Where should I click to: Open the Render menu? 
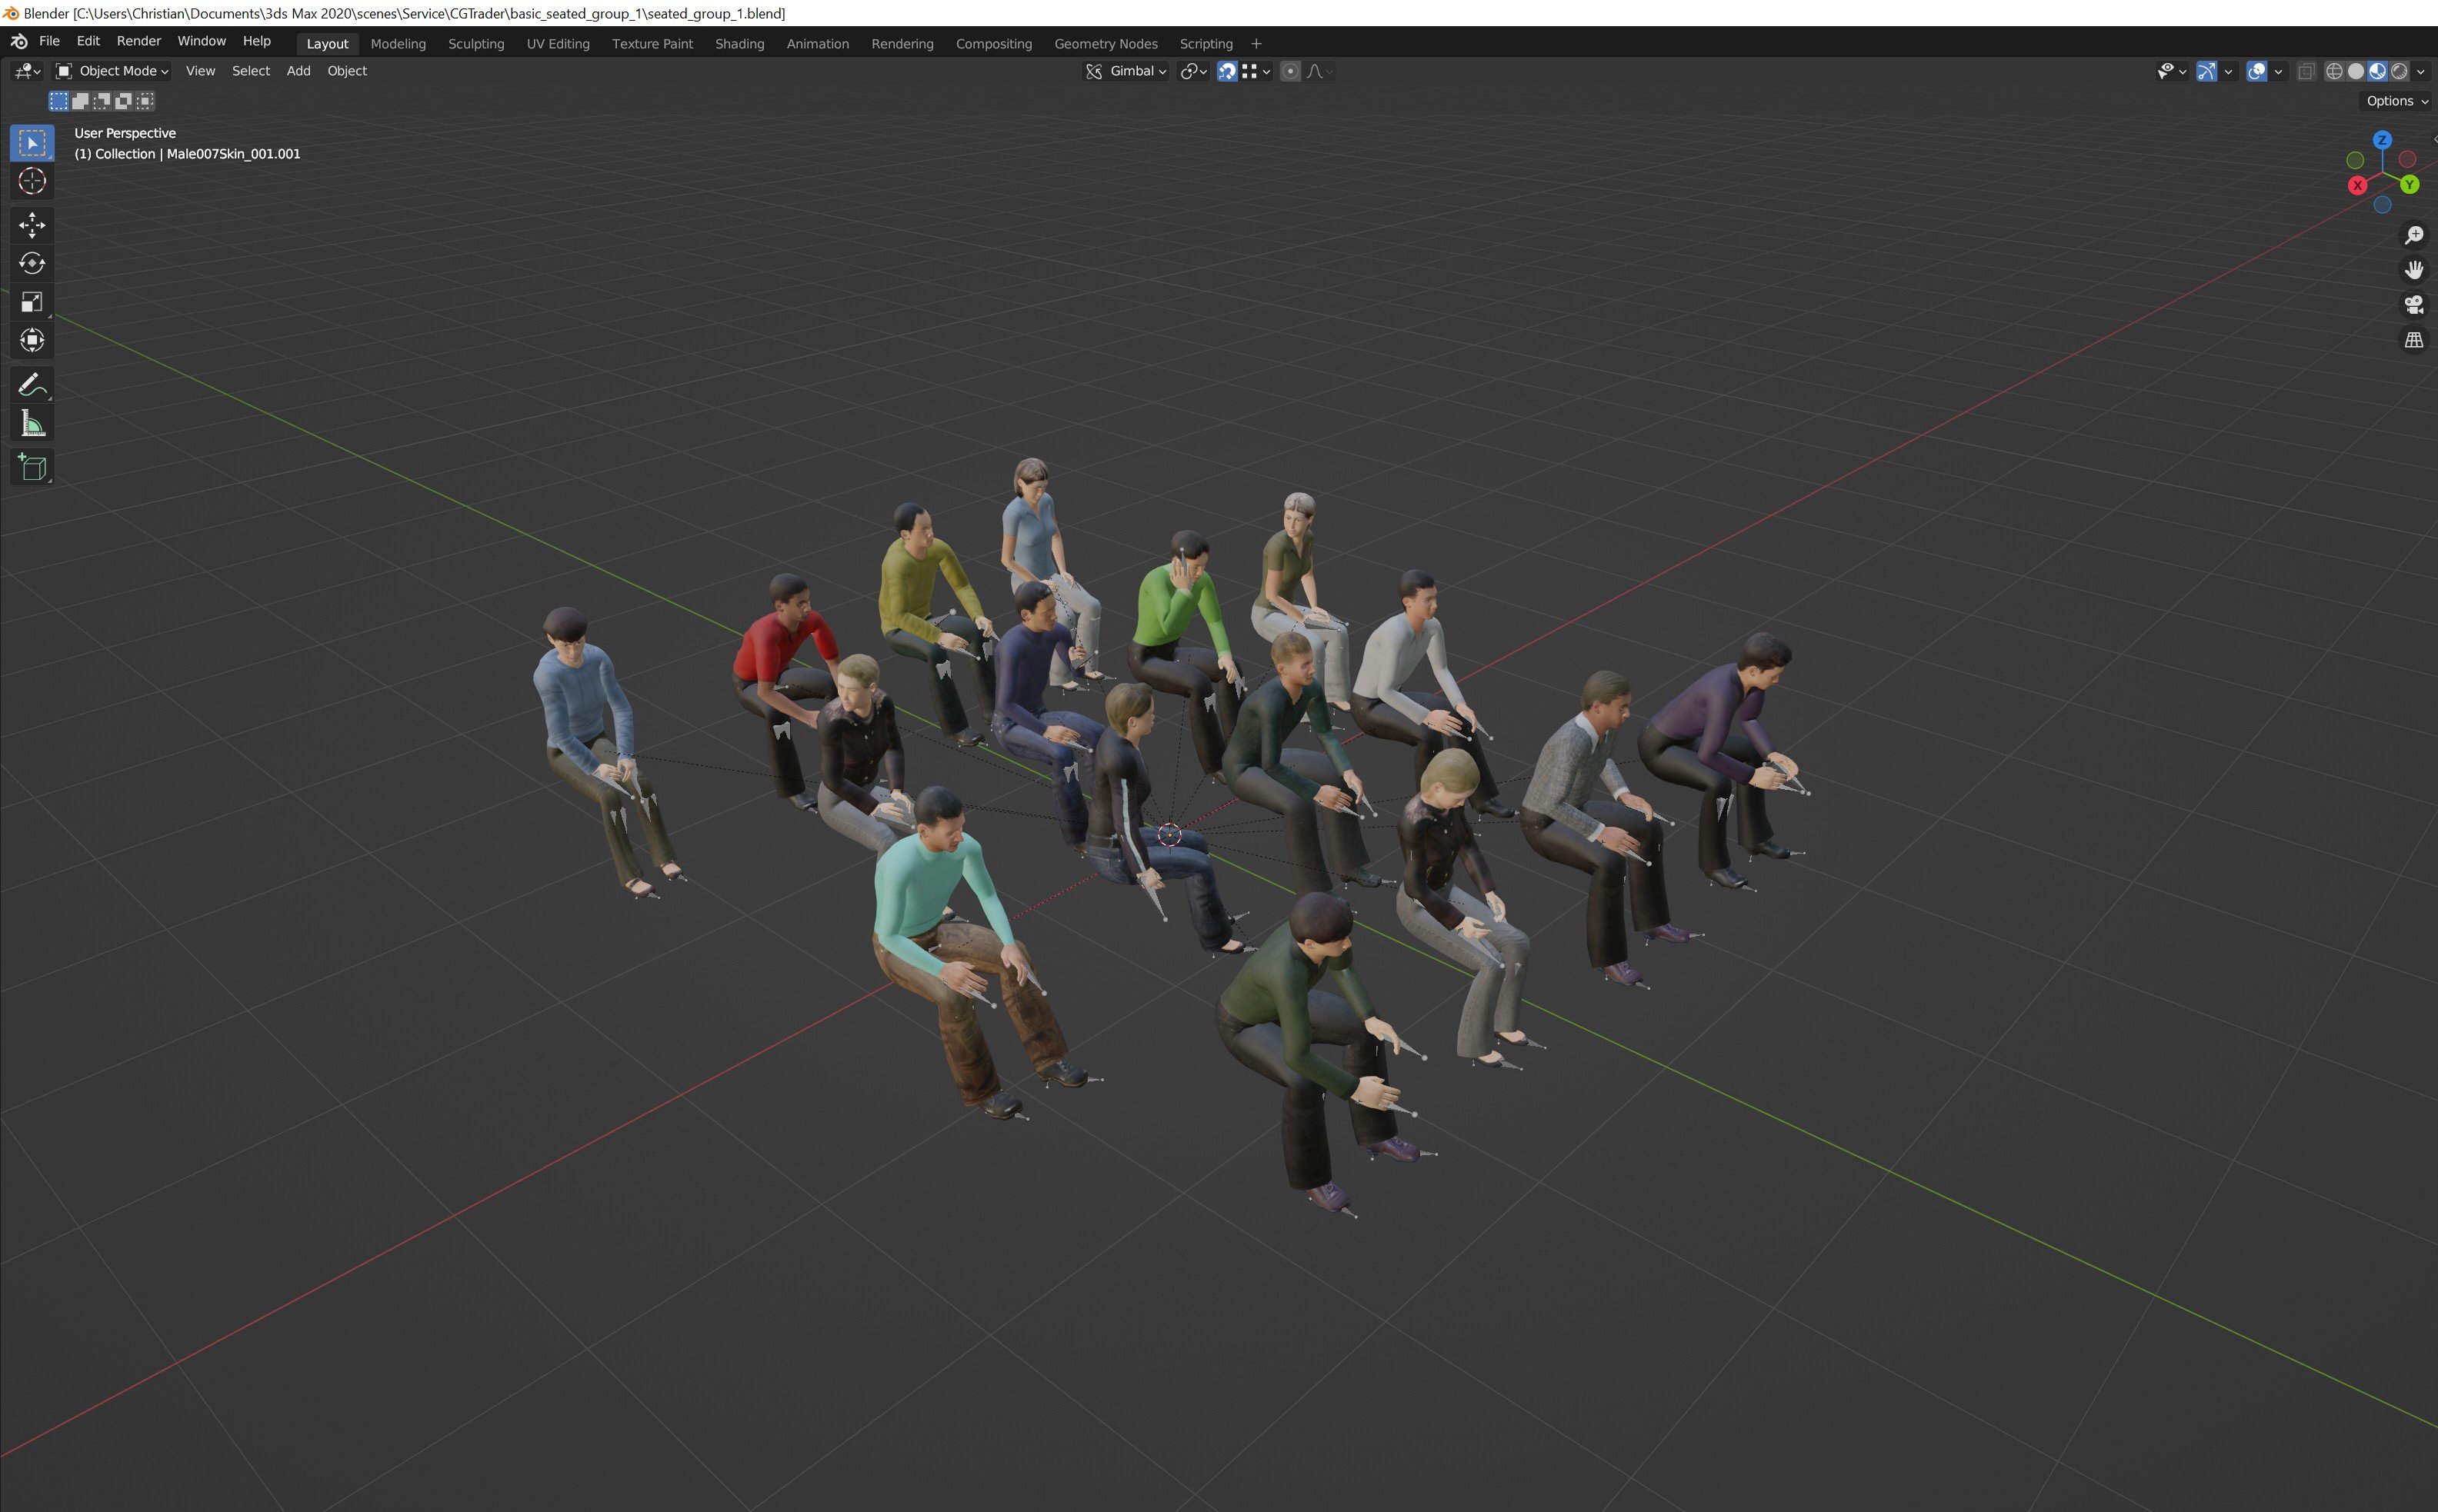click(138, 41)
